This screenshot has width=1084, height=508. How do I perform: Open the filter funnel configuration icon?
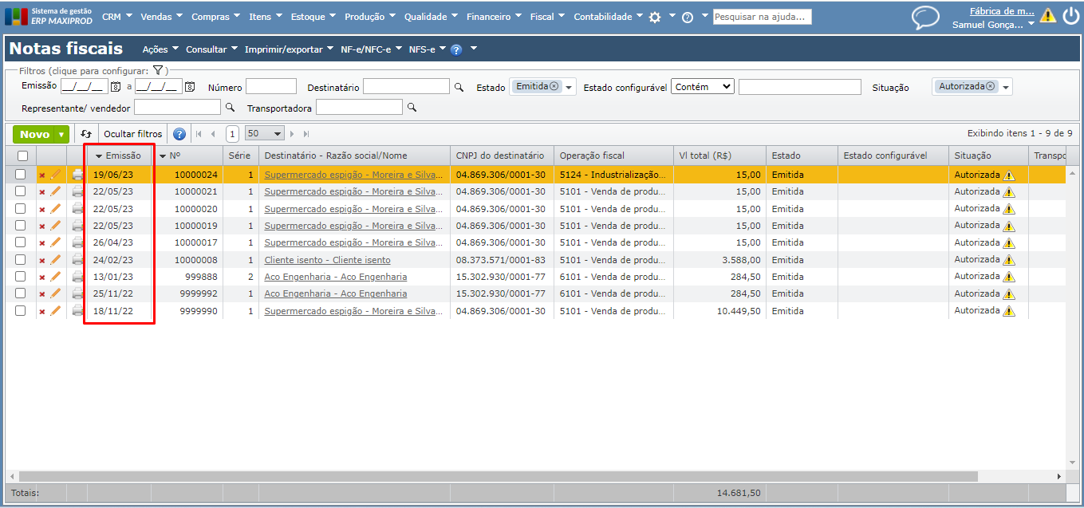coord(158,71)
